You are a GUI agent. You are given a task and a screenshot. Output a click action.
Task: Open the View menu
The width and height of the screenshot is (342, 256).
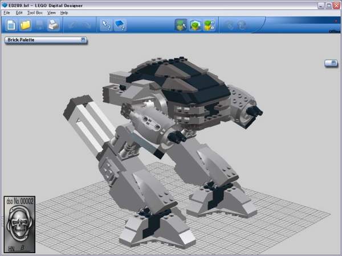(x=51, y=13)
